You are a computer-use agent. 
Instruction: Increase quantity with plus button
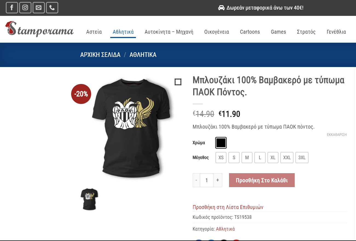pos(218,180)
